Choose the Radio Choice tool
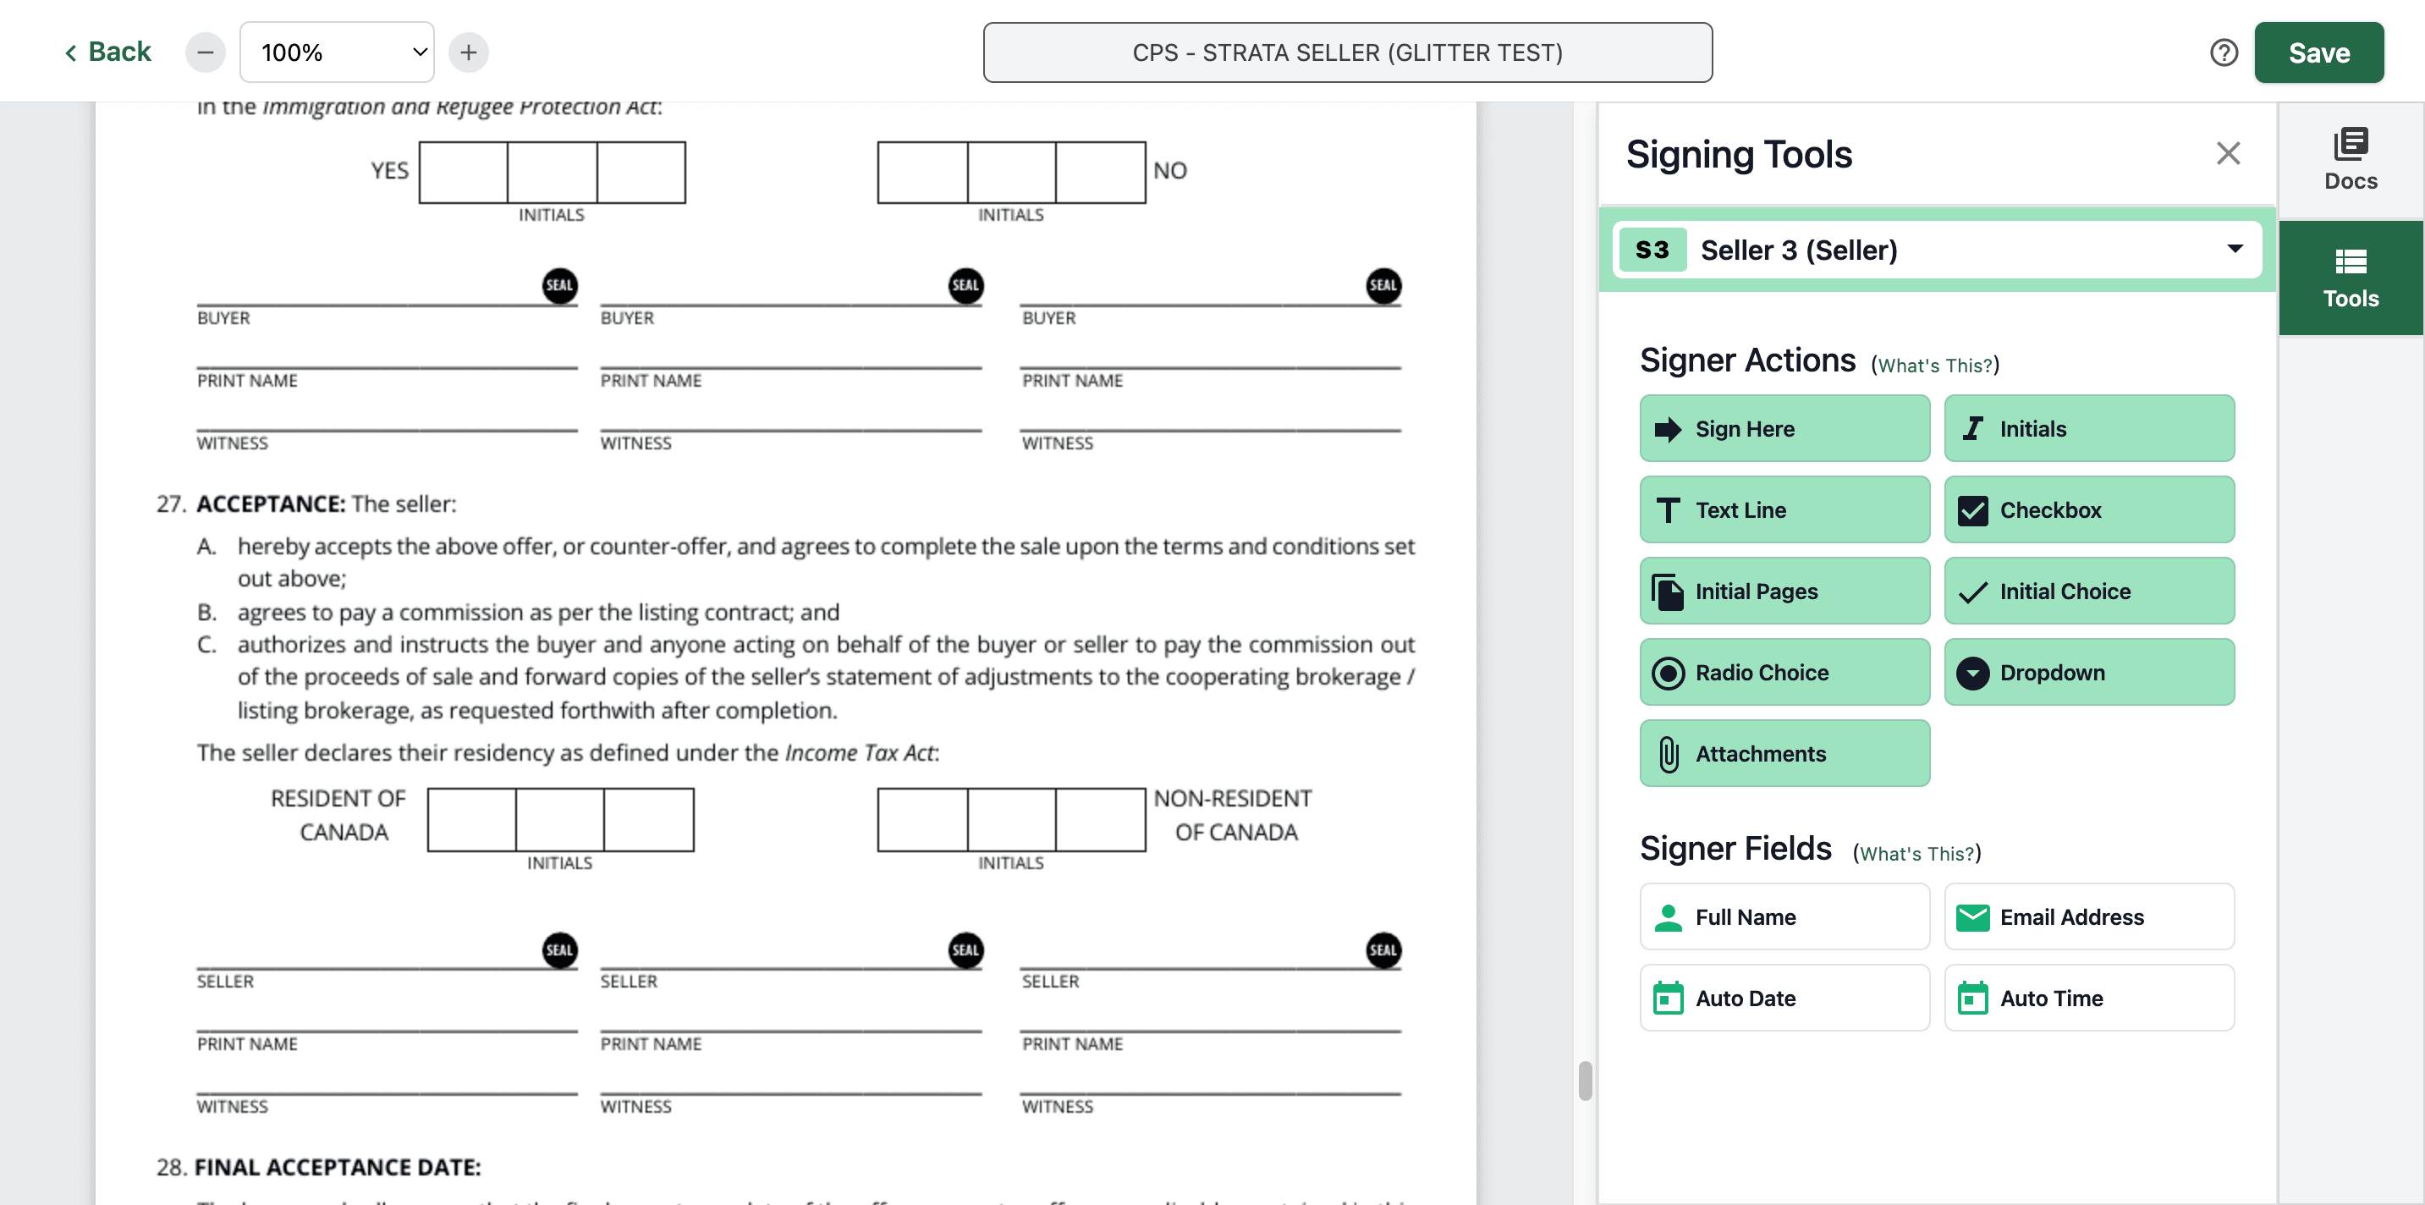2425x1205 pixels. (x=1784, y=672)
